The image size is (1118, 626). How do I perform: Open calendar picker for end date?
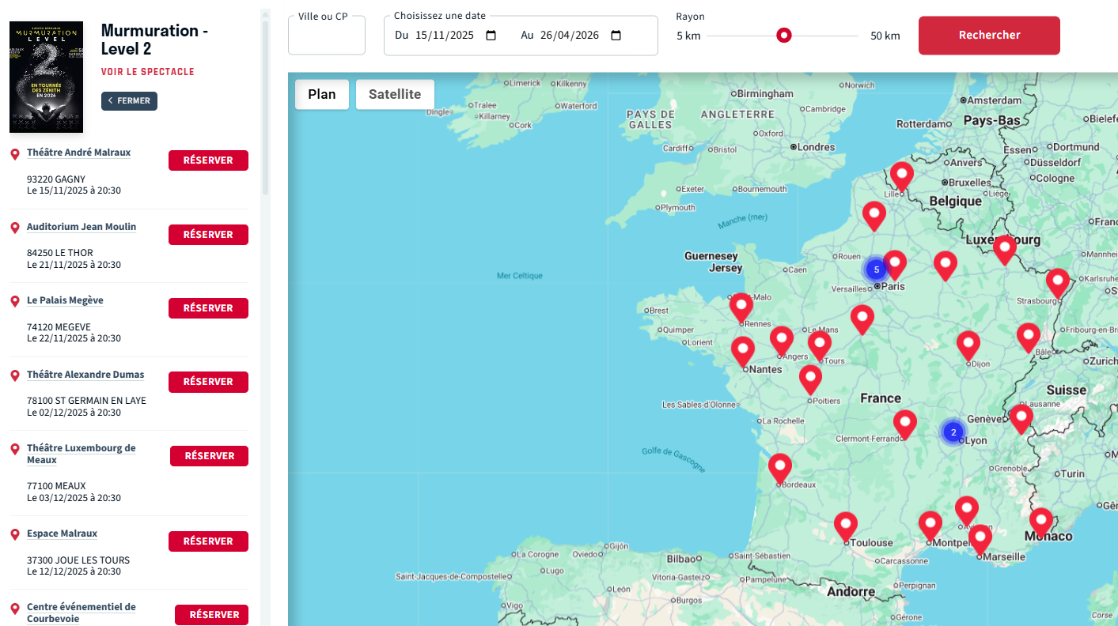[x=616, y=36]
